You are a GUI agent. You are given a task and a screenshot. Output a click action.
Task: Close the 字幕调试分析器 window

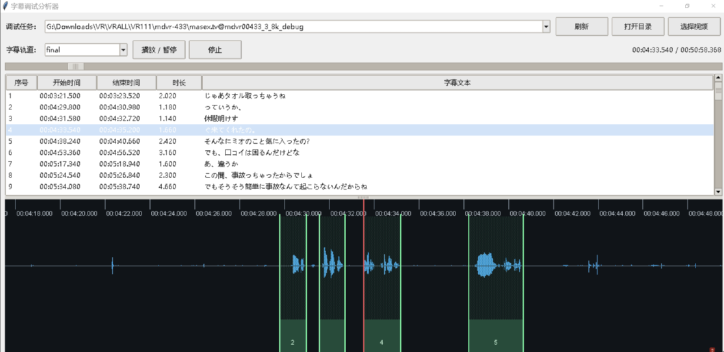(713, 6)
